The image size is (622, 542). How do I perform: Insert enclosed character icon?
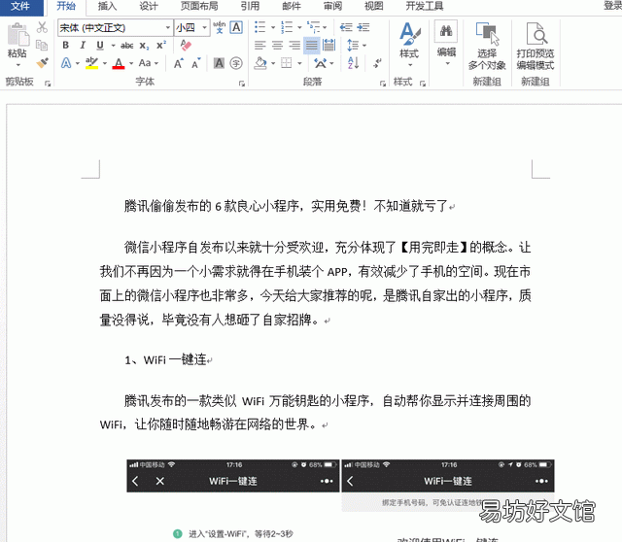pos(236,63)
